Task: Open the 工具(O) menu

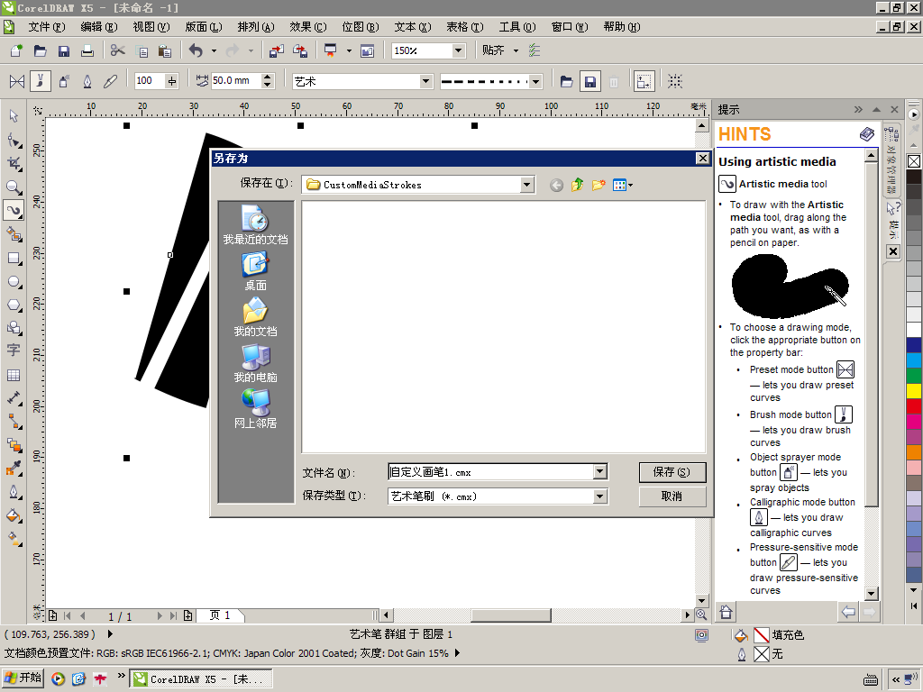Action: point(517,27)
